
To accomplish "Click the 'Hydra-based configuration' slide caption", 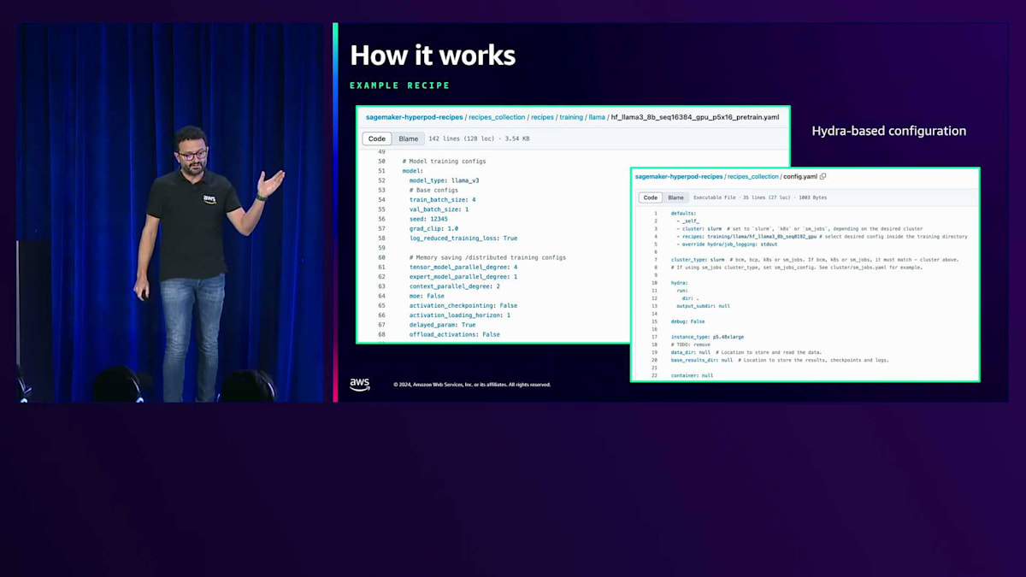I will (x=889, y=131).
